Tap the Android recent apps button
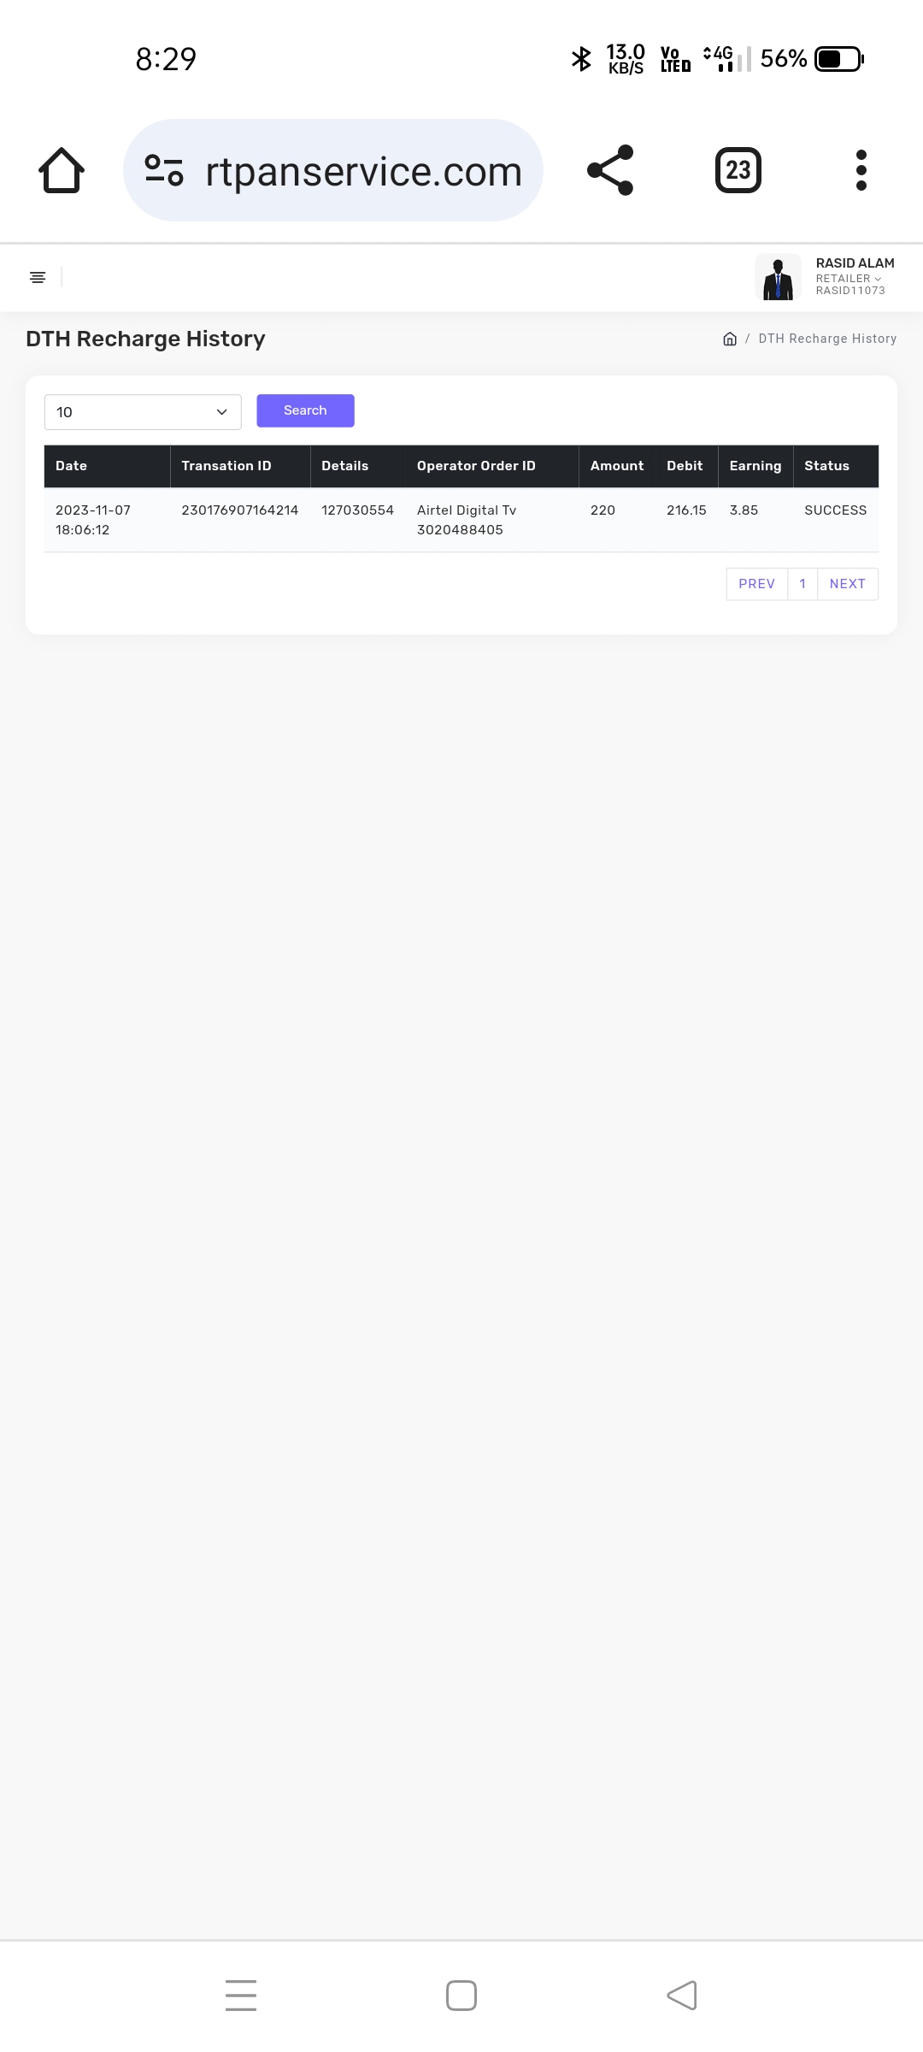Viewport: 923px width, 2052px height. [241, 1995]
